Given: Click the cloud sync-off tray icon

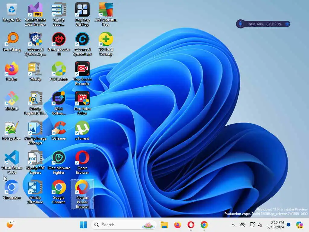Looking at the screenshot, I should pyautogui.click(x=243, y=225).
